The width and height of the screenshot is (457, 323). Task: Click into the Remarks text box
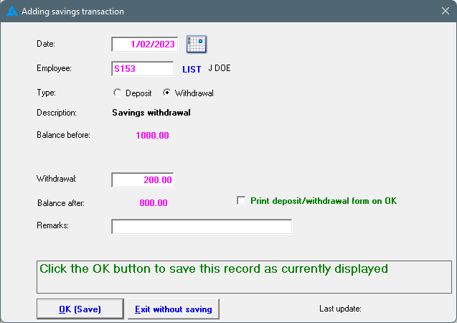202,227
